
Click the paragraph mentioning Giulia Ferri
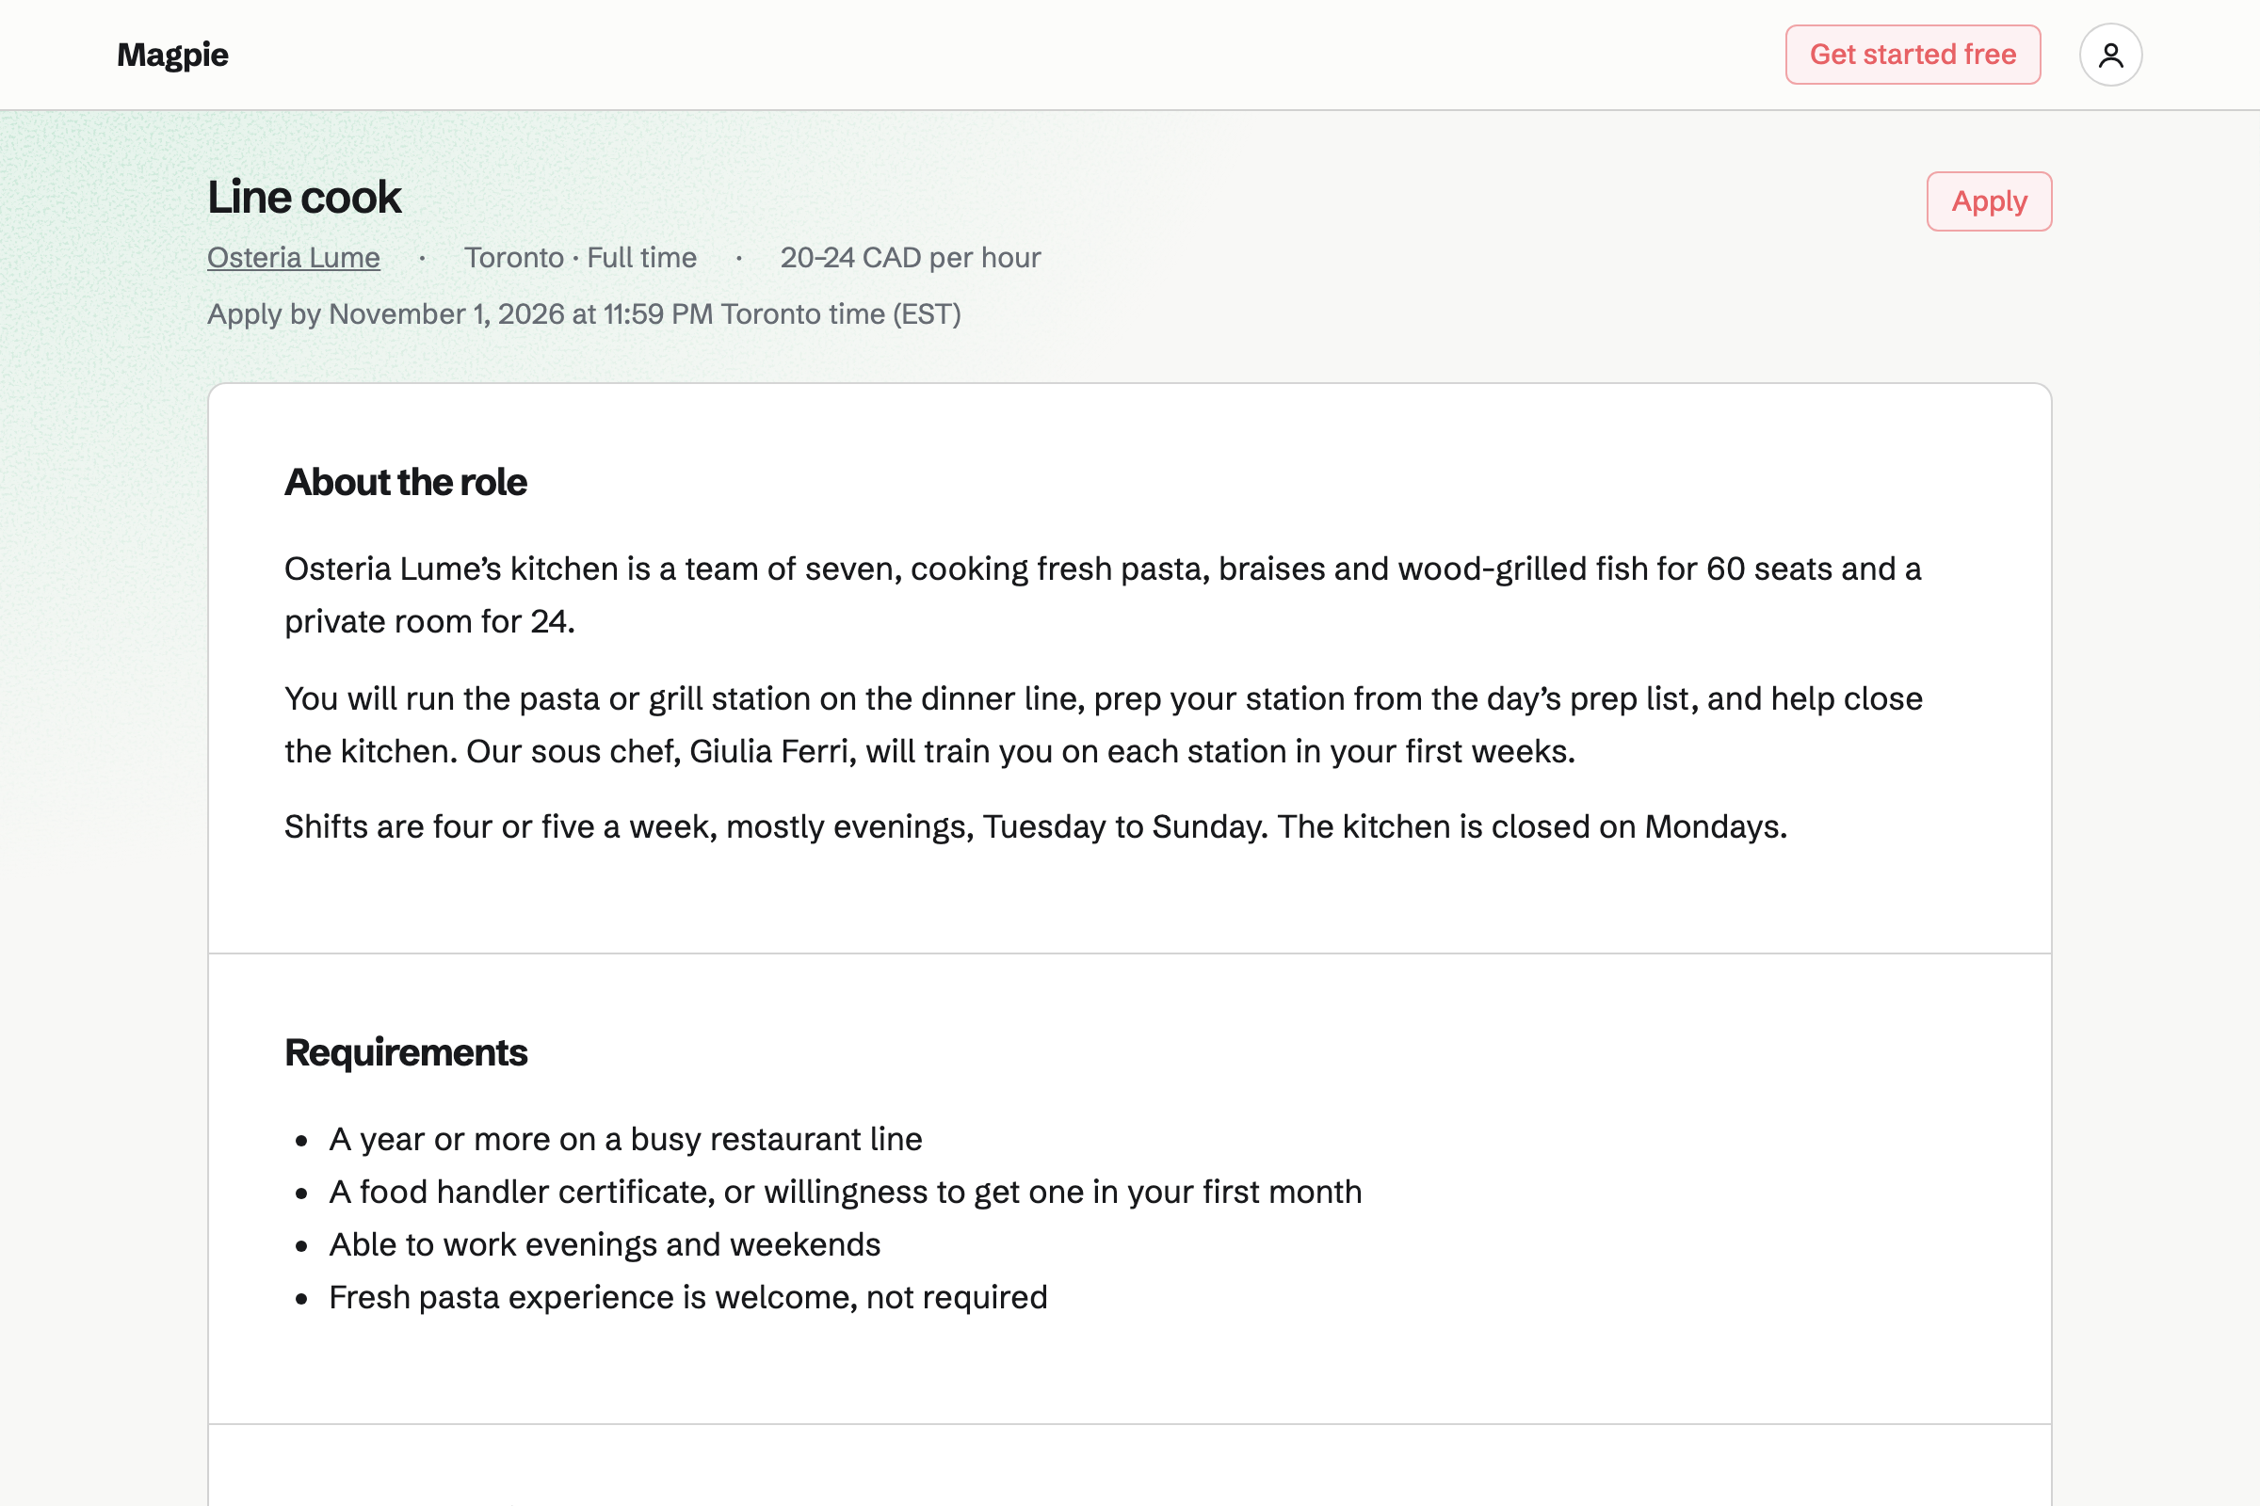click(1103, 725)
